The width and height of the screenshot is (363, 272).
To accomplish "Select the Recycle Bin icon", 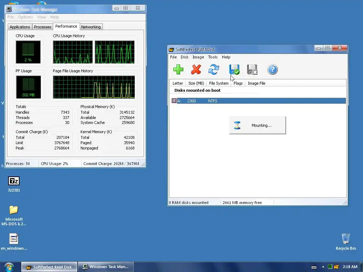I will [x=346, y=238].
